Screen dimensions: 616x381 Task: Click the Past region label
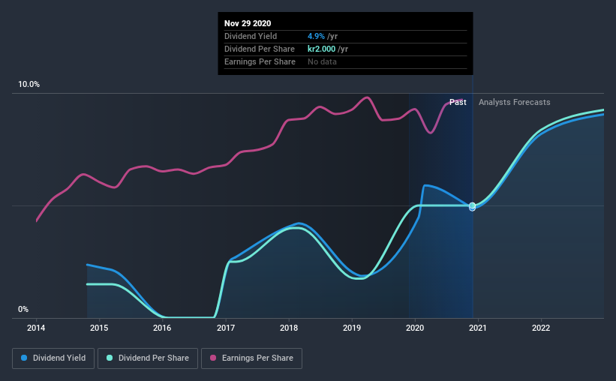click(x=458, y=102)
